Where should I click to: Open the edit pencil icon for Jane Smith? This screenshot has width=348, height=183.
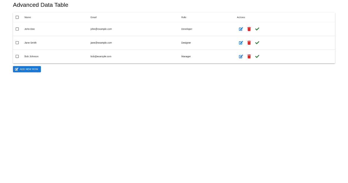click(x=241, y=42)
